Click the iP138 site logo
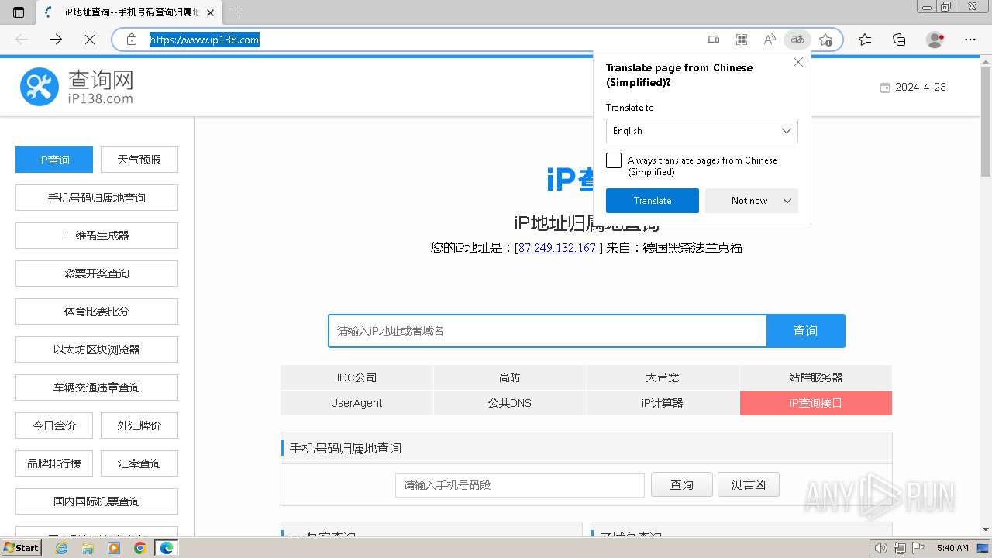992x558 pixels. (77, 87)
